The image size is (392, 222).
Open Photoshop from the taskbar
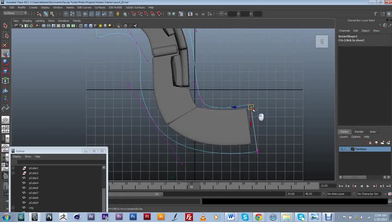133,216
